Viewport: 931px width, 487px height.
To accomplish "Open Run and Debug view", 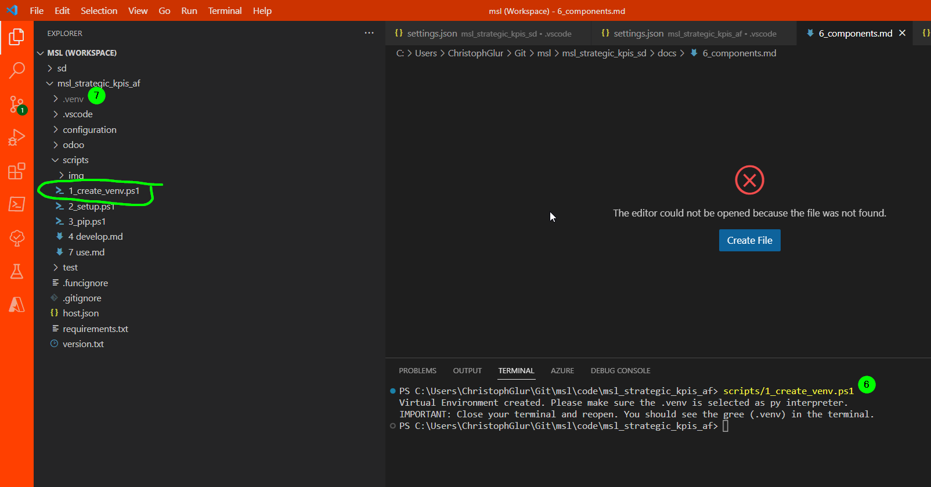I will 17,138.
